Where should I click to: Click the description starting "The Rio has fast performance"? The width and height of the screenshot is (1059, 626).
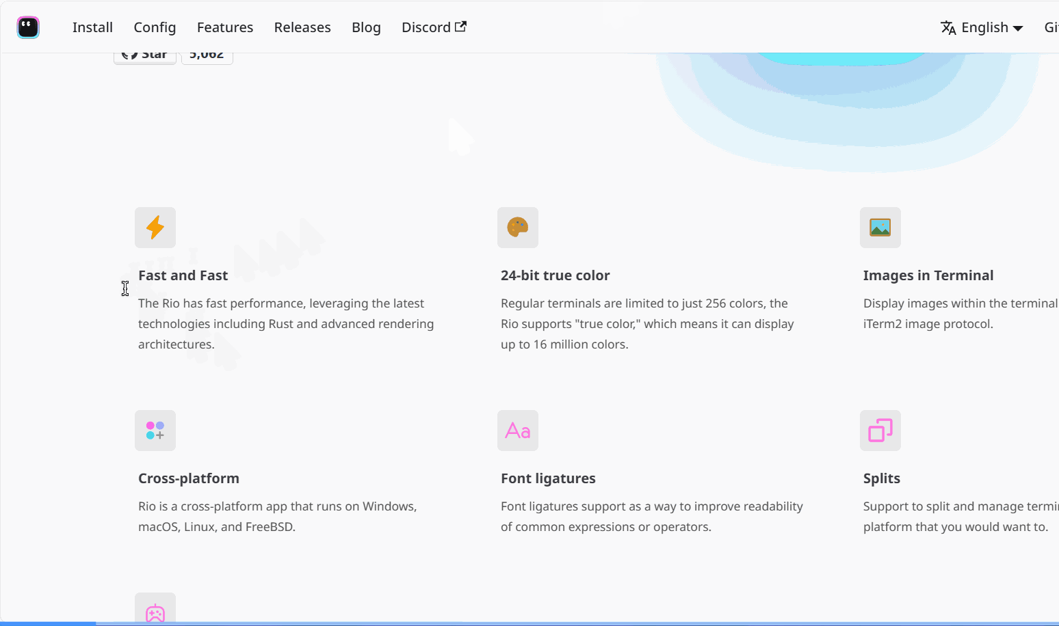click(x=286, y=324)
